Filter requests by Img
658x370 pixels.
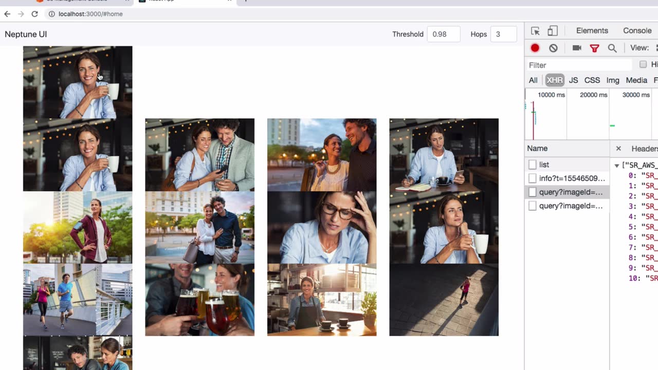point(613,80)
